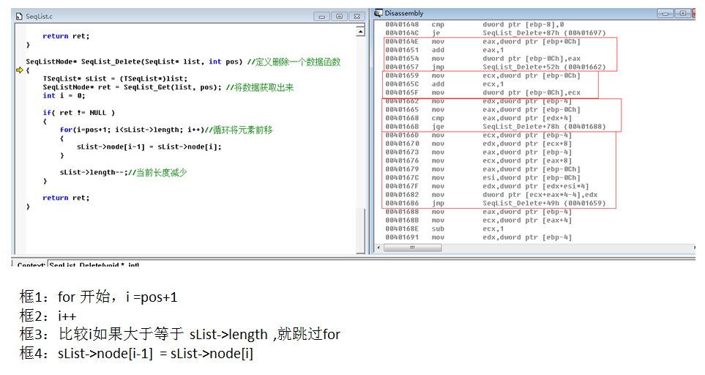Select disassembly row at address 0040168B
705x375 pixels.
click(478, 220)
